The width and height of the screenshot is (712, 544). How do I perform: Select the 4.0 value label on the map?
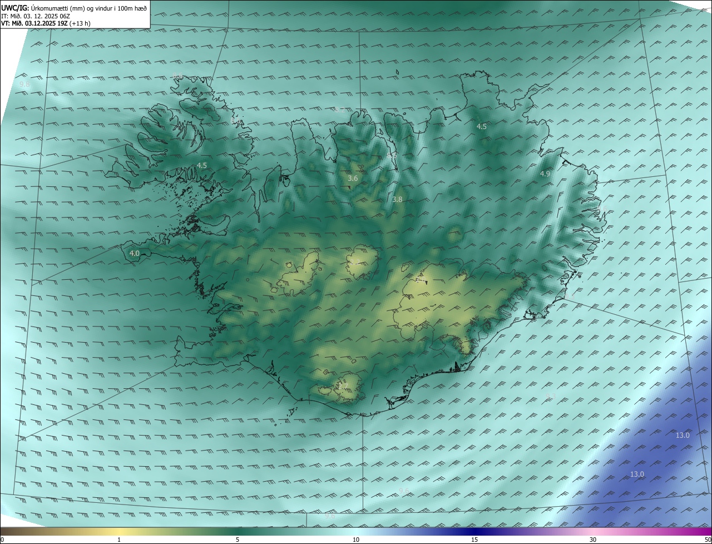tap(134, 253)
